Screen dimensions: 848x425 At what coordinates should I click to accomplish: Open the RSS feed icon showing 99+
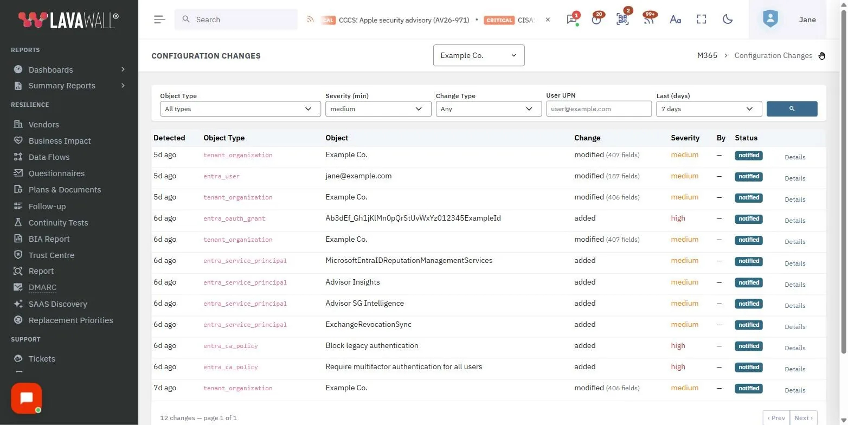point(648,19)
